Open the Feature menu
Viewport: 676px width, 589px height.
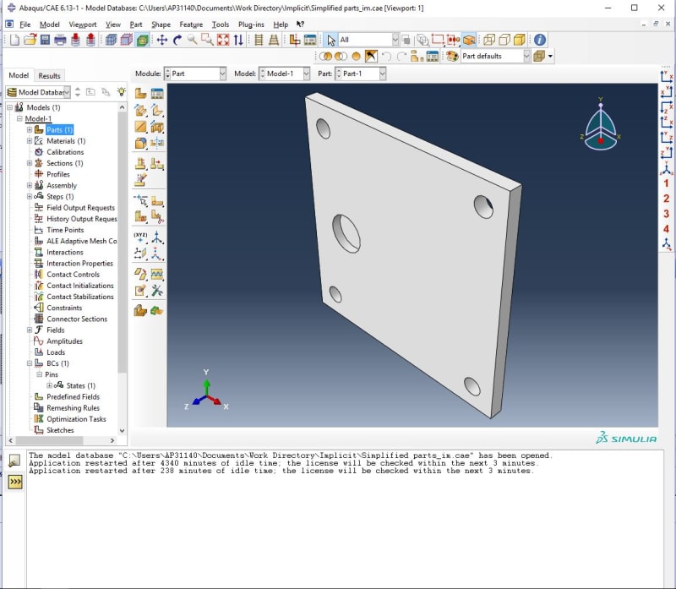click(x=191, y=25)
